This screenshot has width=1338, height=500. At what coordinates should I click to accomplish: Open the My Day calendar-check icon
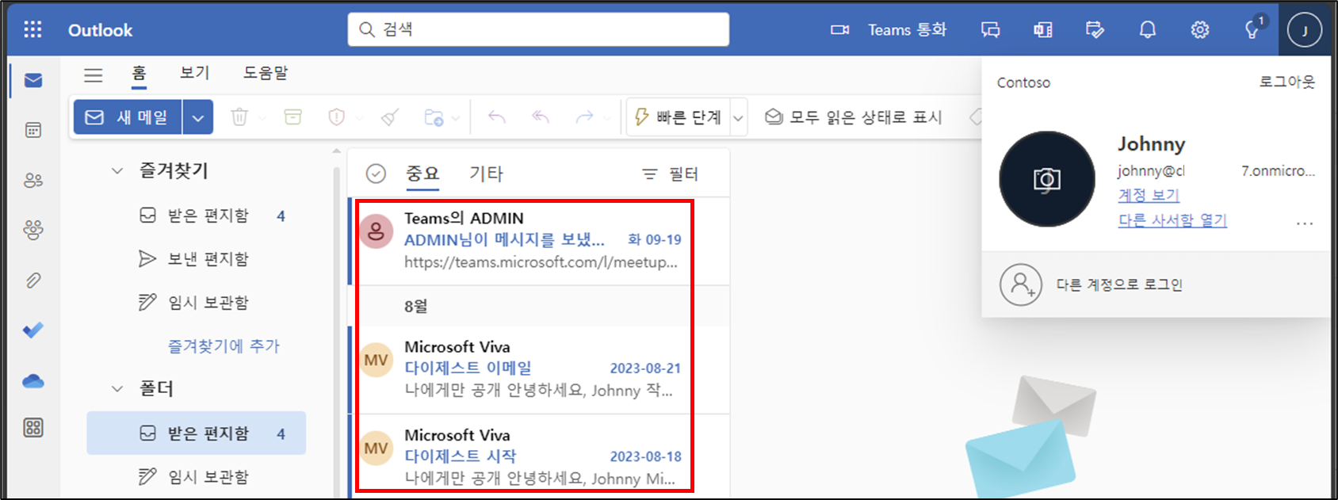pos(1095,30)
